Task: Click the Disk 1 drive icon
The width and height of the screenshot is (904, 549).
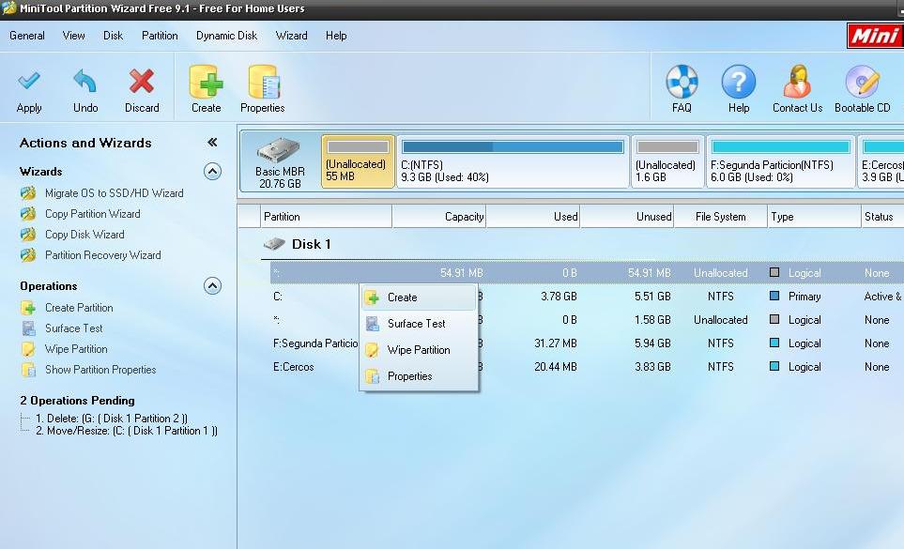Action: click(x=274, y=244)
